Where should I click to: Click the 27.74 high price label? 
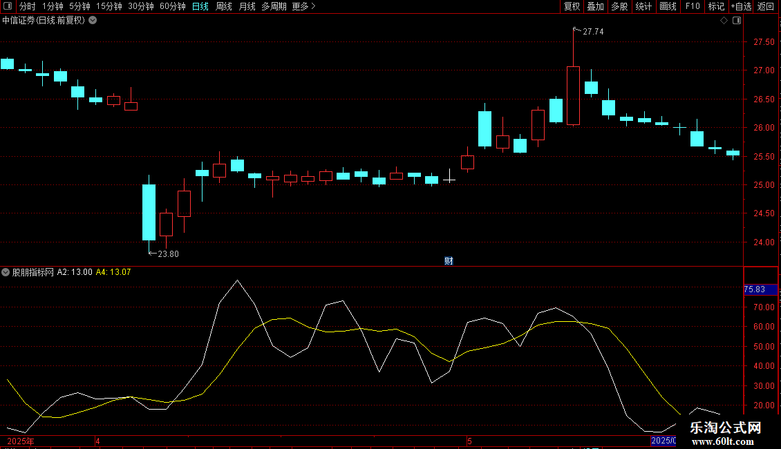pos(593,31)
